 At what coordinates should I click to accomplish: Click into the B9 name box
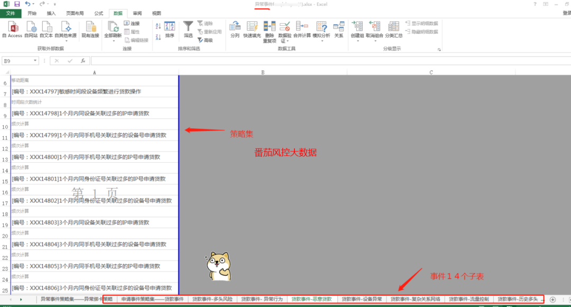tap(17, 61)
